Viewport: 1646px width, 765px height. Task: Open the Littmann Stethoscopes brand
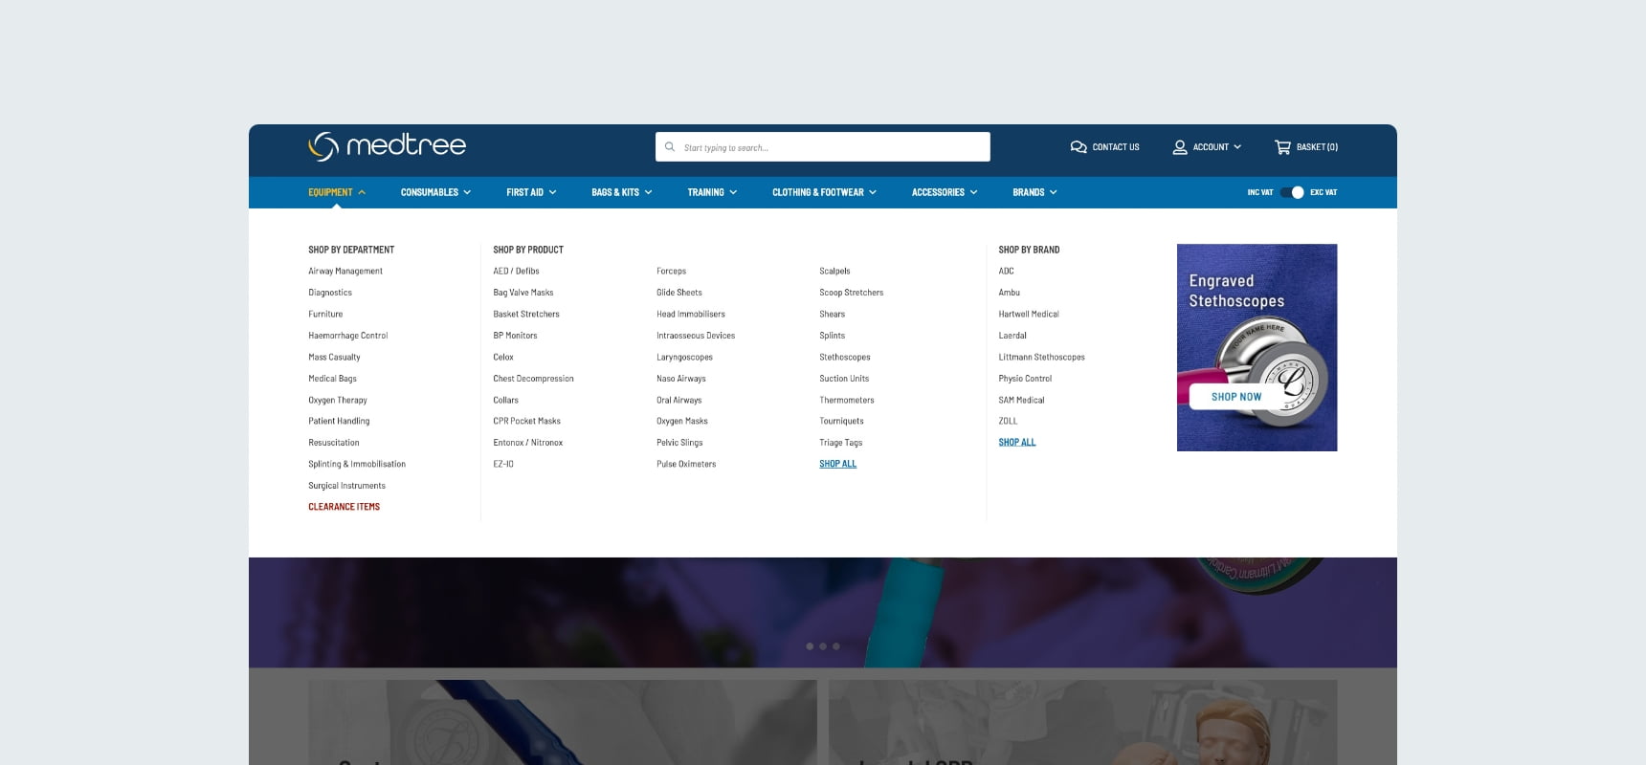point(1042,357)
